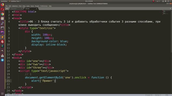The width and height of the screenshot is (172, 96).
Task: Close the 06.html tab
Action: 37,9
